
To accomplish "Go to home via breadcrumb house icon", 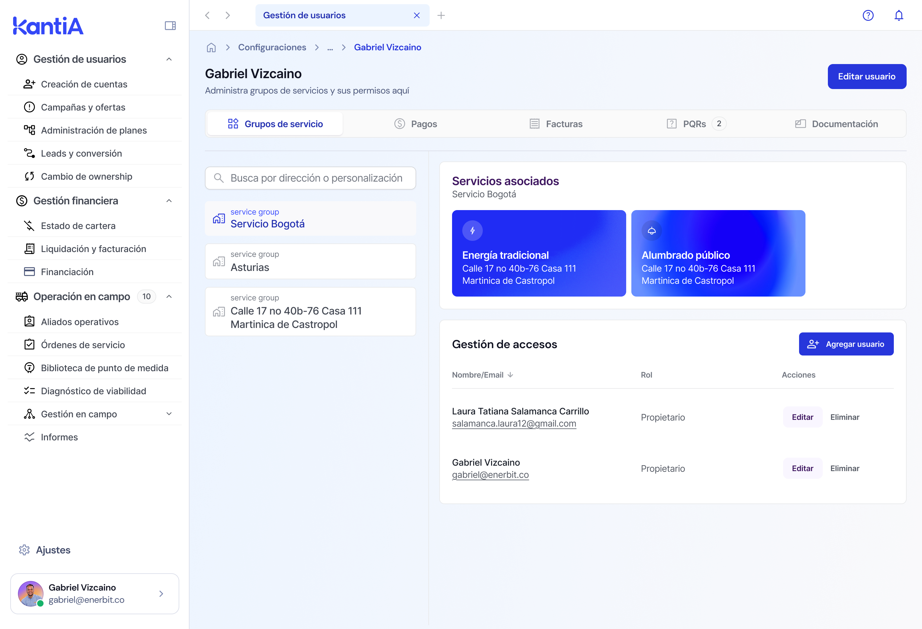I will [211, 48].
